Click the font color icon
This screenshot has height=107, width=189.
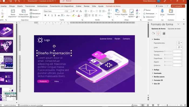tap(79, 15)
